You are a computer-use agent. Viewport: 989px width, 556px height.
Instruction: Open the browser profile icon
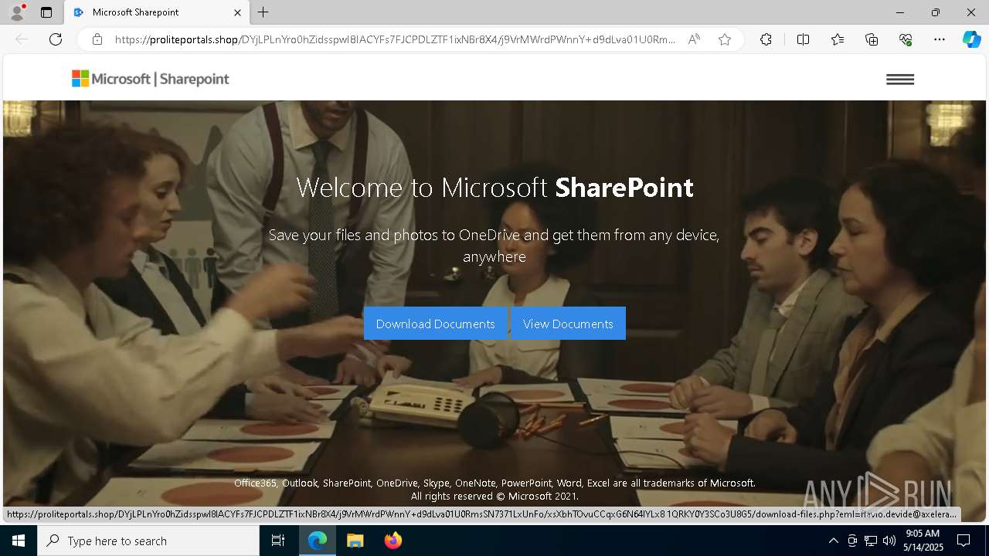17,12
